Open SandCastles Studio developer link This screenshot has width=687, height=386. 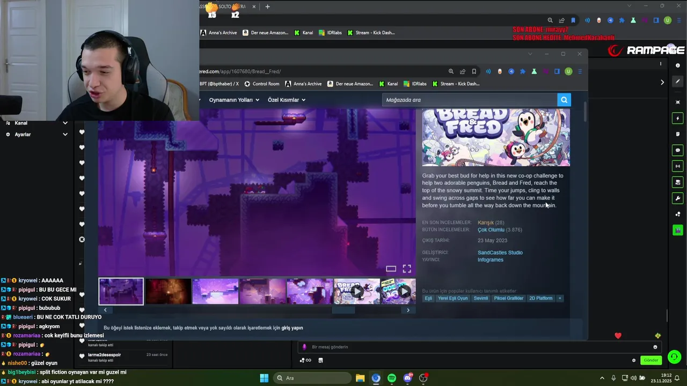(500, 253)
